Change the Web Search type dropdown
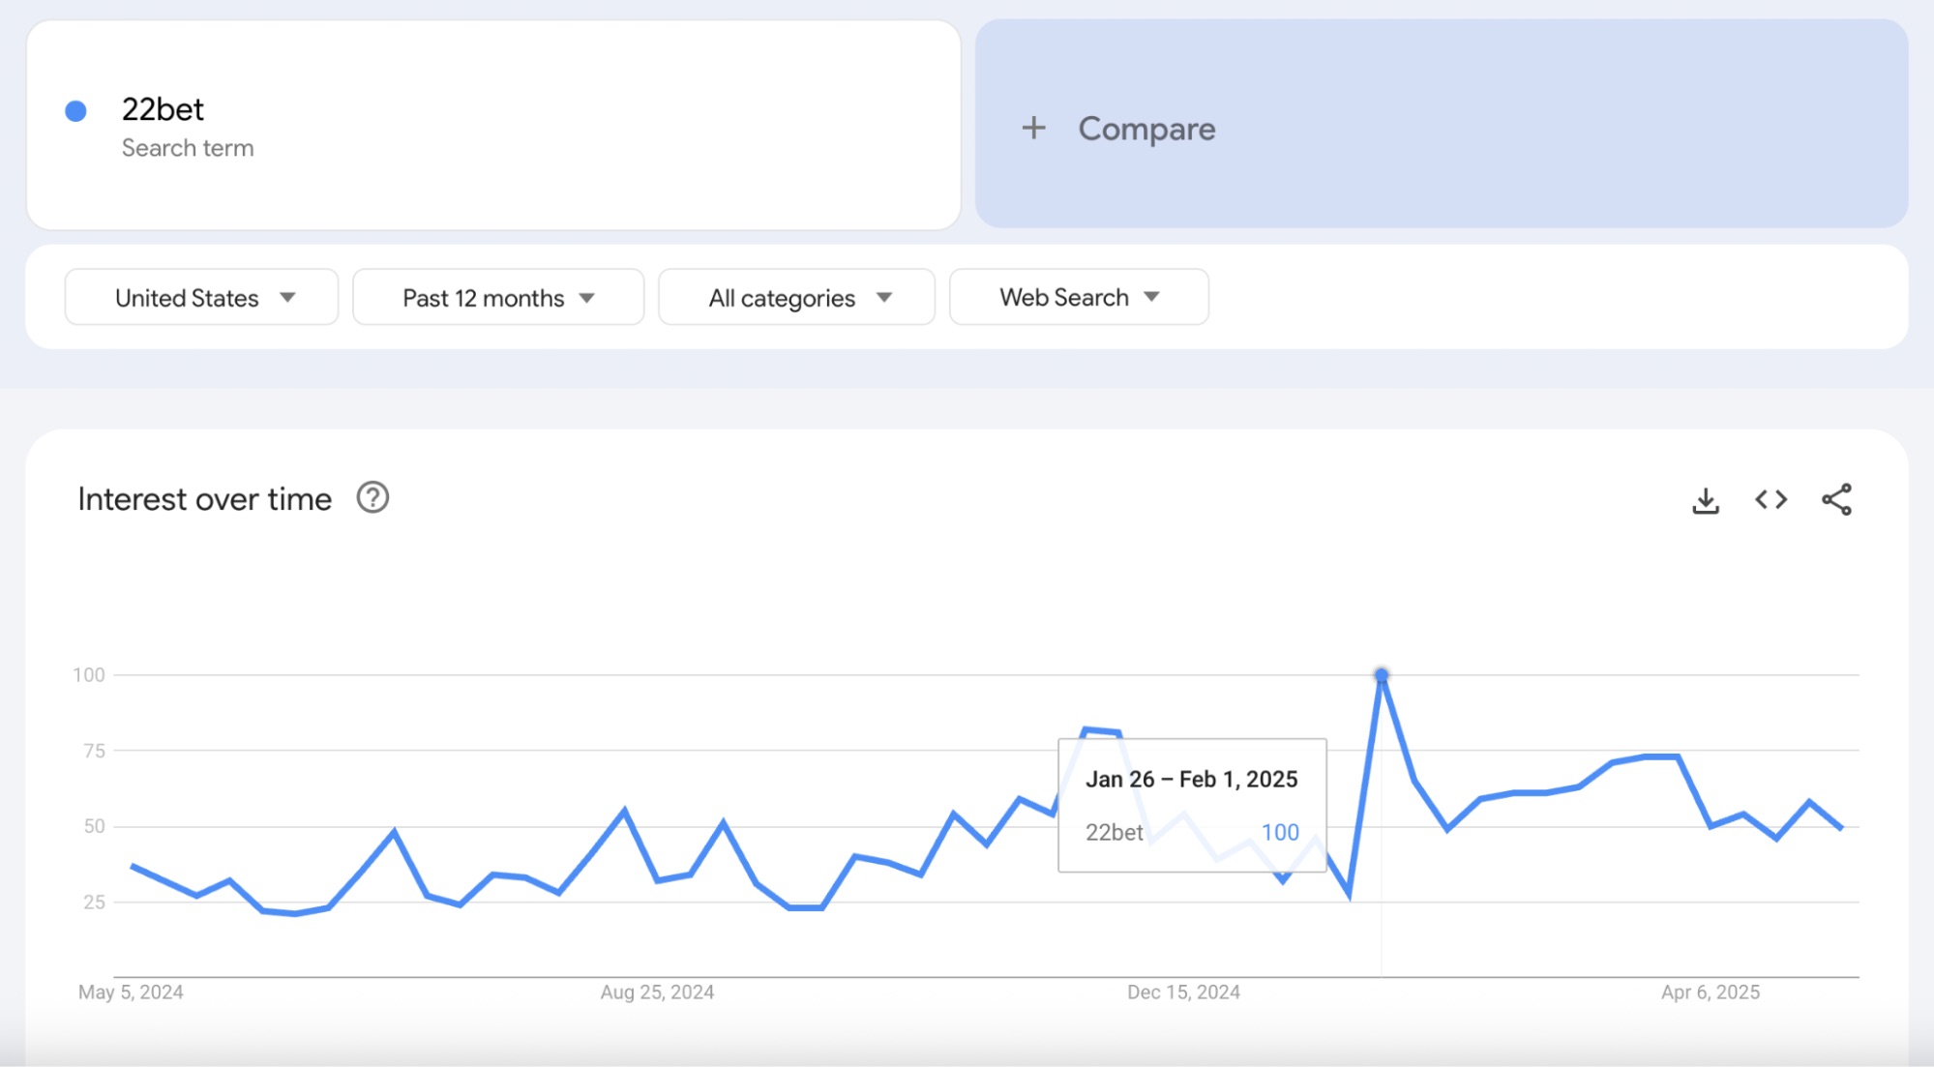 click(x=1079, y=297)
